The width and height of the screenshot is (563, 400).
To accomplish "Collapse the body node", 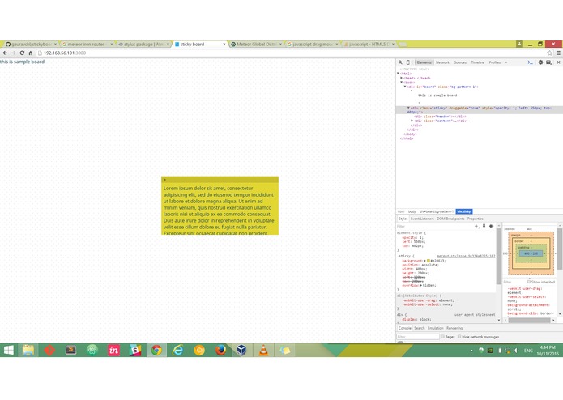I will 402,82.
